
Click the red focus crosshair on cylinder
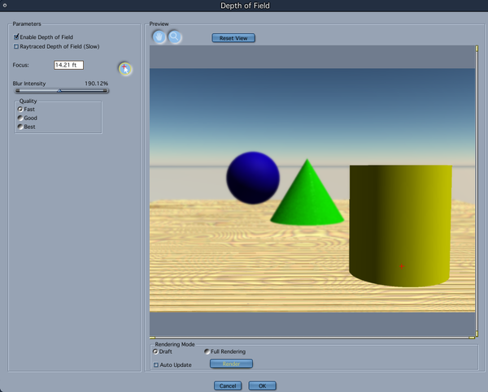[x=402, y=266]
